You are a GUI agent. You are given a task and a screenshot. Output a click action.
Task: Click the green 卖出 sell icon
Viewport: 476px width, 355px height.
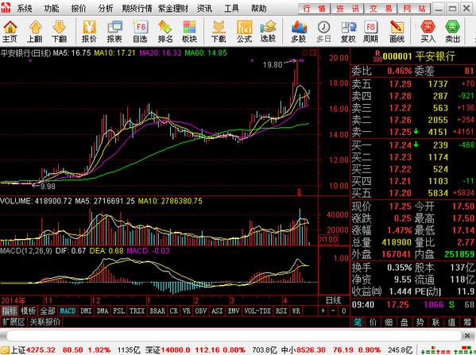pos(452,31)
